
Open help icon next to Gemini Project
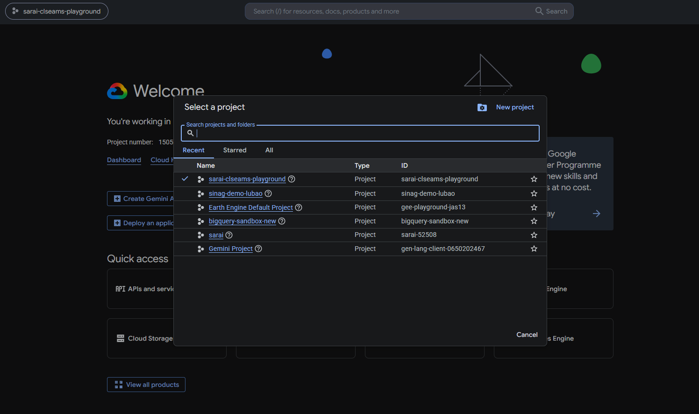click(258, 249)
